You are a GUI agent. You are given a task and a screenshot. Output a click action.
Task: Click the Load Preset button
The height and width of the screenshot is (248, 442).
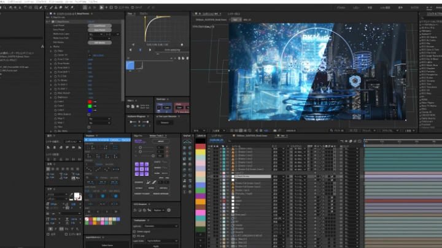[99, 26]
